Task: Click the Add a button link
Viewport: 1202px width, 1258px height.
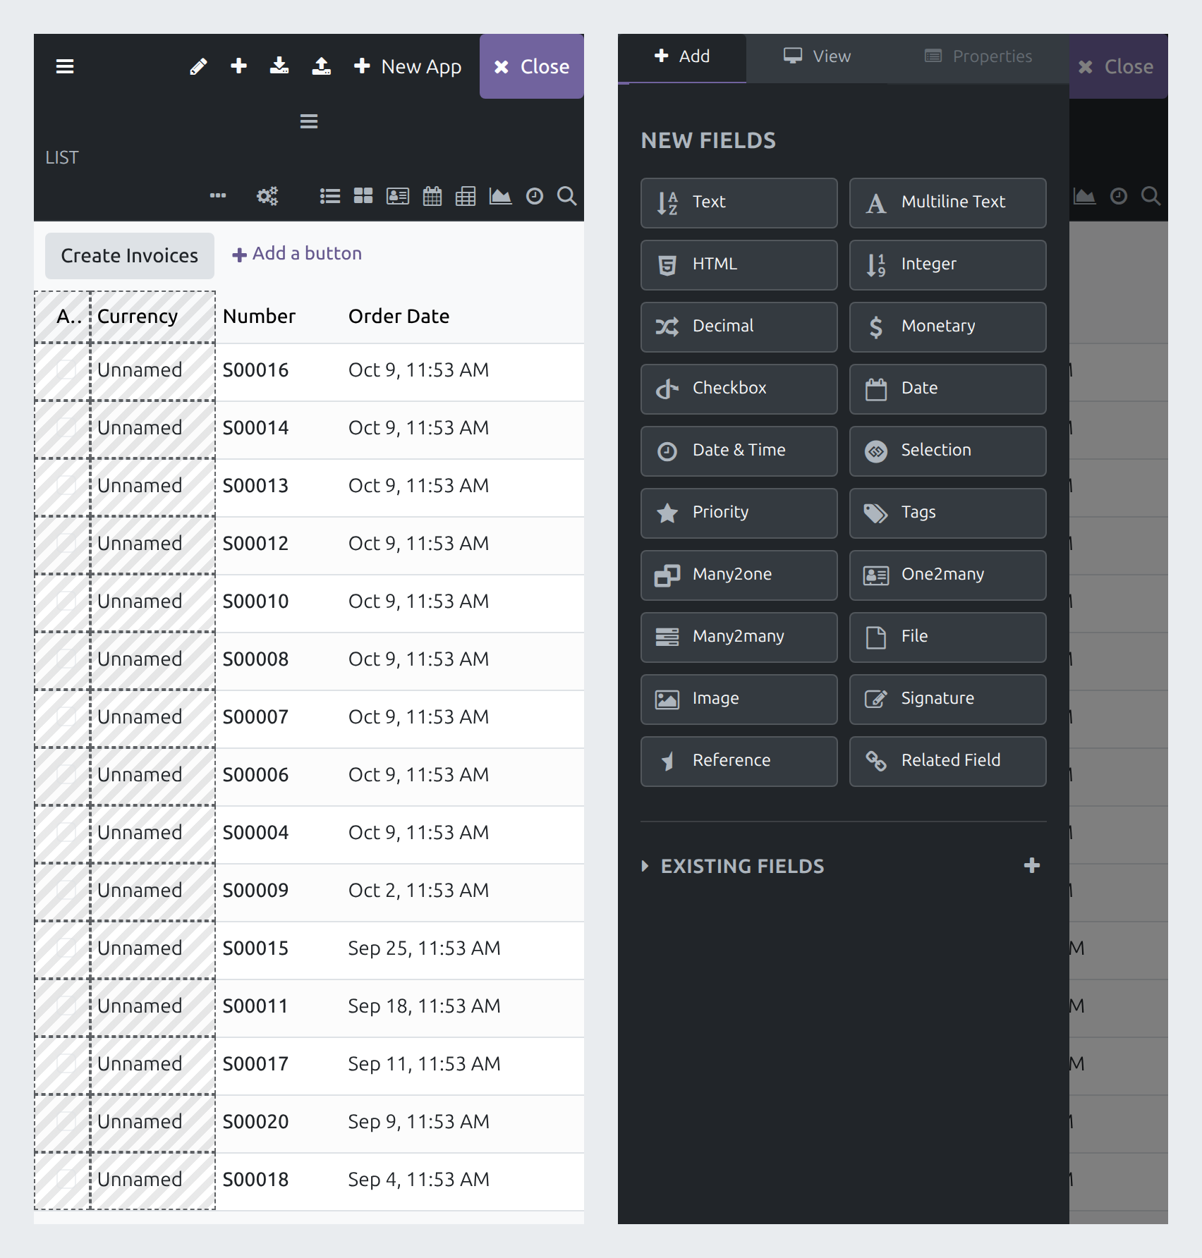Action: point(297,254)
